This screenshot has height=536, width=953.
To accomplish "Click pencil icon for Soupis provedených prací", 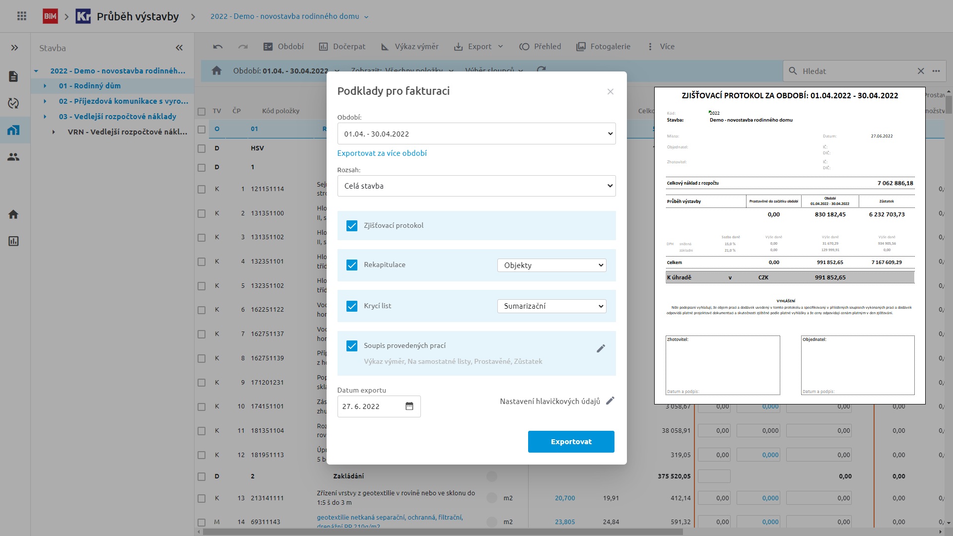I will [601, 348].
